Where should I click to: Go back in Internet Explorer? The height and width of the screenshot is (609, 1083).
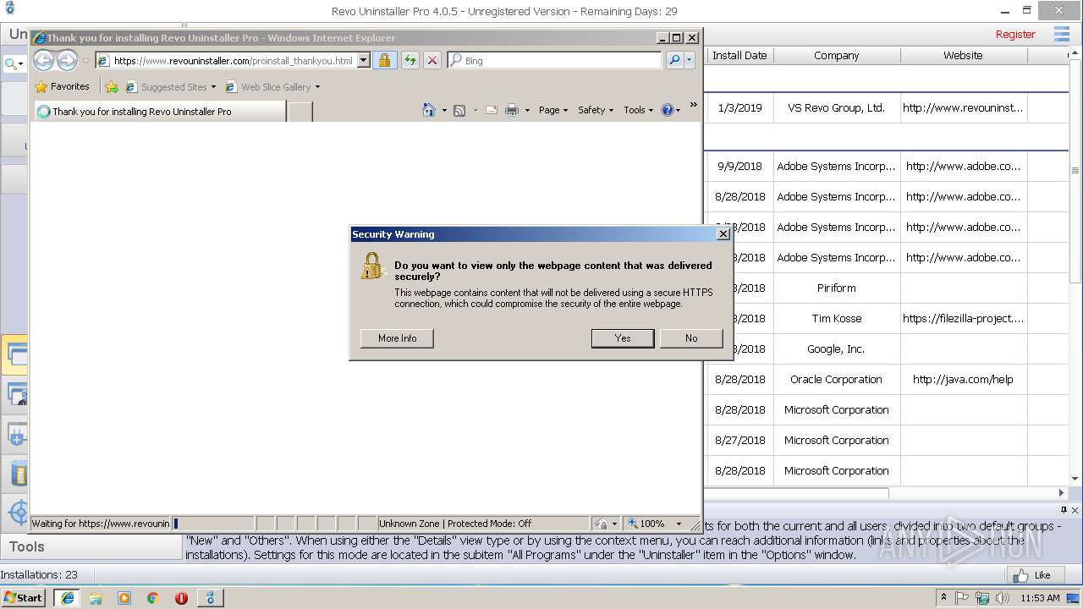coord(43,61)
